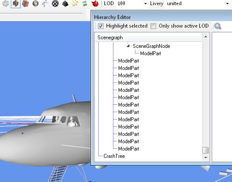Click the checkered ball toolbar icon
This screenshot has width=232, height=182.
click(55, 3)
